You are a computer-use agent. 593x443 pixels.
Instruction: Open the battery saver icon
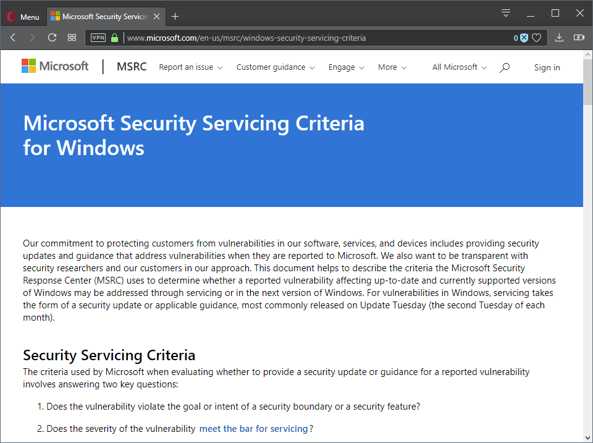coord(579,38)
